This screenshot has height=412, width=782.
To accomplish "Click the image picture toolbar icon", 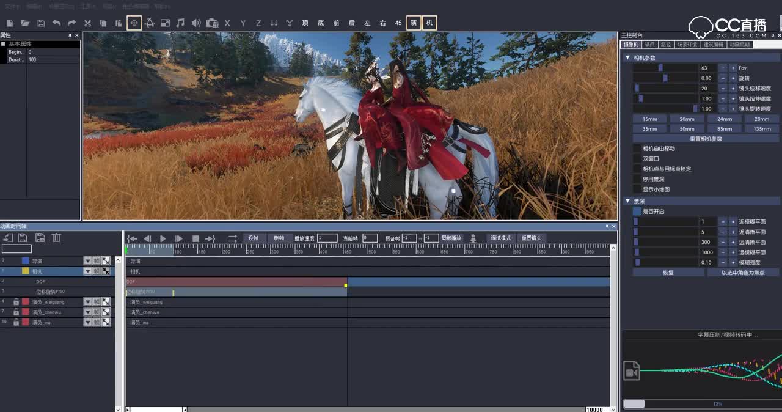I will [x=165, y=23].
